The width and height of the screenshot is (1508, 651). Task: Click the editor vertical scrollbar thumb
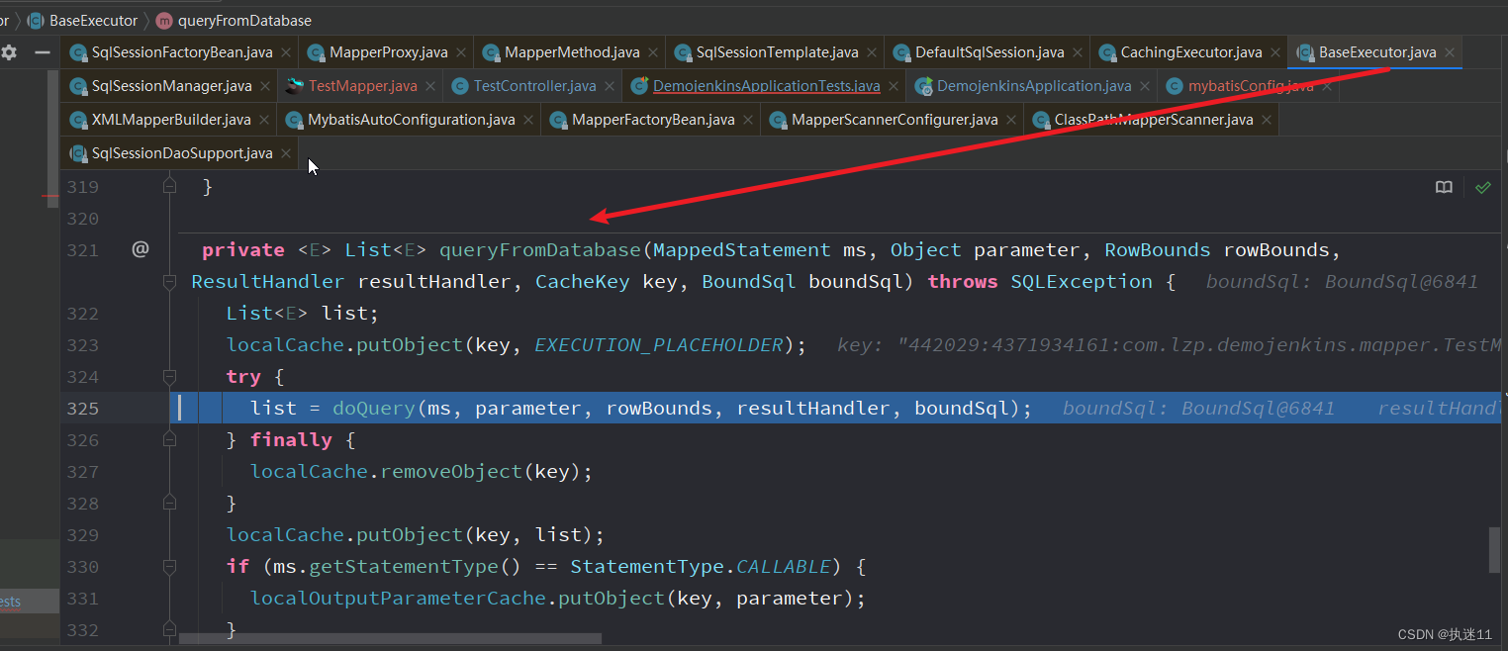click(1494, 549)
